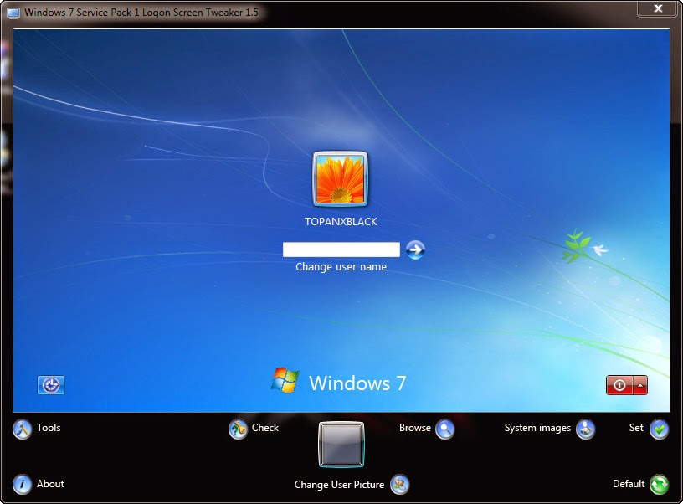Click the Windows 7 logo branding
Image resolution: width=683 pixels, height=504 pixels.
point(338,381)
